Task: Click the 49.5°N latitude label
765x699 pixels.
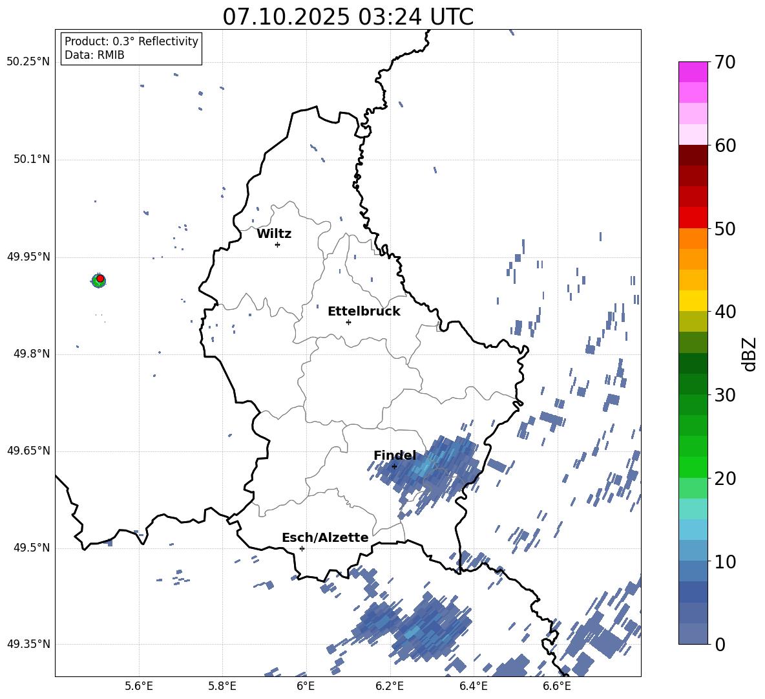Action: coord(32,548)
